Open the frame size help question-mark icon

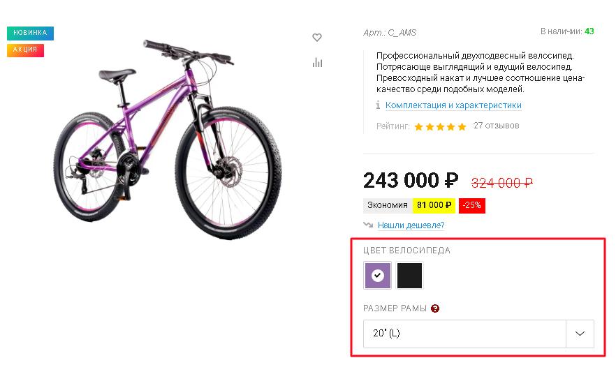pyautogui.click(x=435, y=308)
